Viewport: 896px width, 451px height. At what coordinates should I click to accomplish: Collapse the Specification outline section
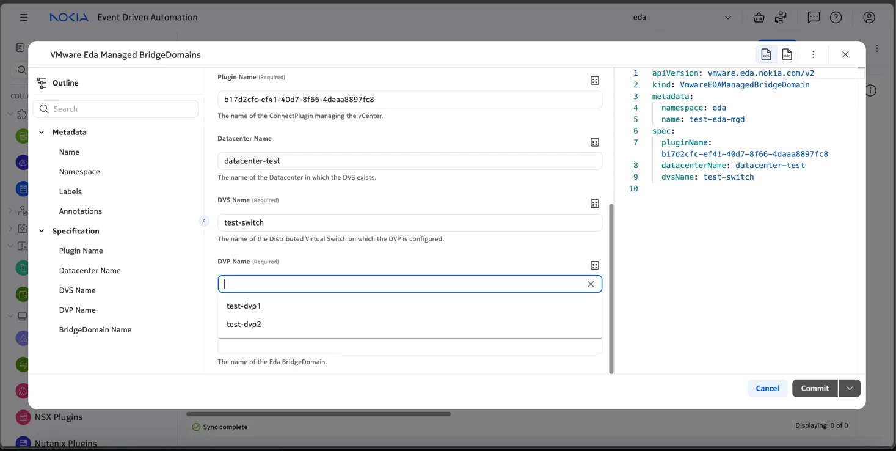coord(42,231)
